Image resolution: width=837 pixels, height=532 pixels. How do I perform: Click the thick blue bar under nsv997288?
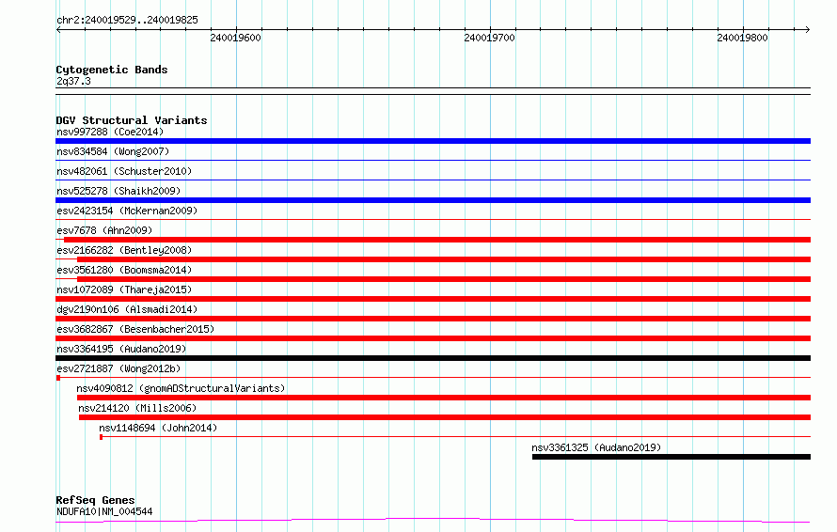click(x=433, y=141)
